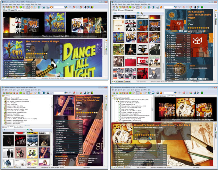Click search field in Dance All Night window toolbar

(x=59, y=7)
